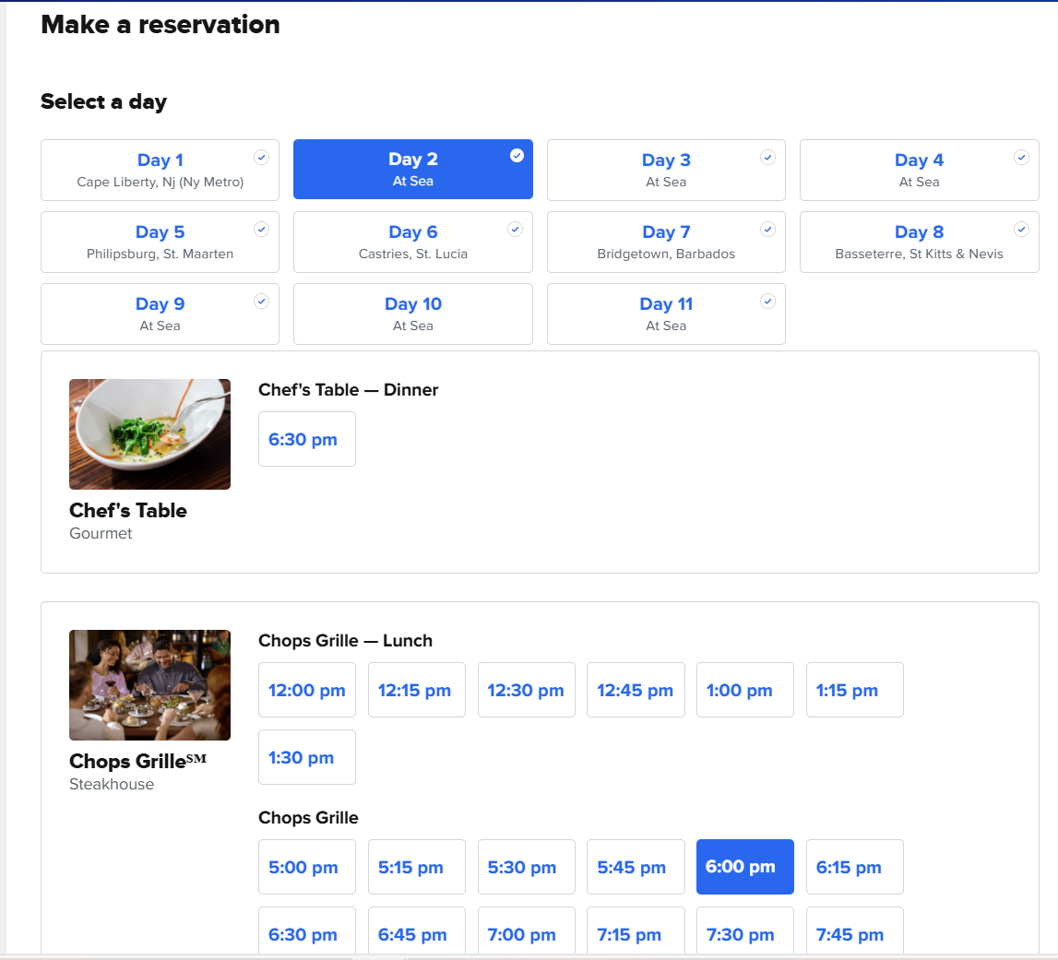
Task: Choose Day 10 At Sea
Action: pos(412,314)
